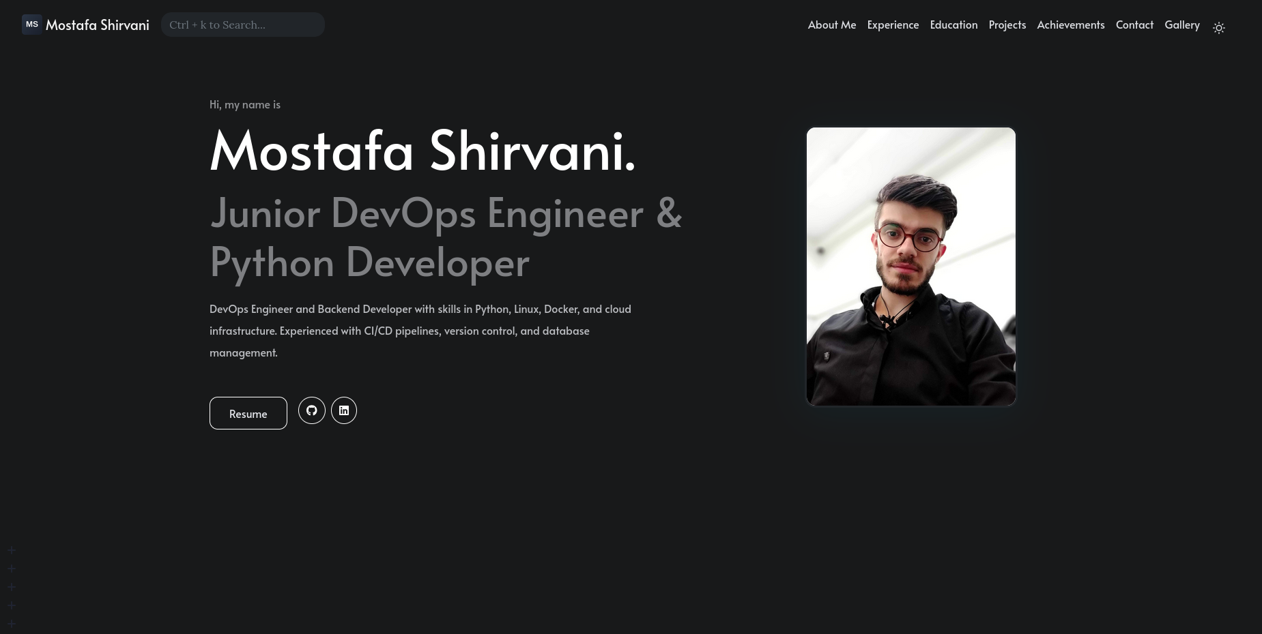
Task: Open the Experience section
Action: coord(893,24)
